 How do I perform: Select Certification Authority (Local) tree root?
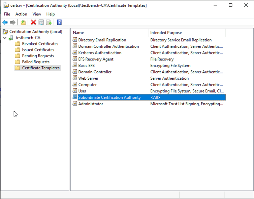pyautogui.click(x=36, y=32)
